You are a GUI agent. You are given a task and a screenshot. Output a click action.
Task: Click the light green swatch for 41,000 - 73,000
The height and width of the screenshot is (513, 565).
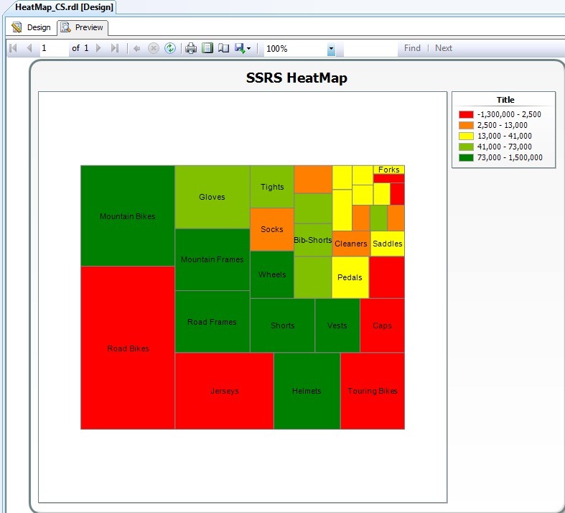click(466, 147)
